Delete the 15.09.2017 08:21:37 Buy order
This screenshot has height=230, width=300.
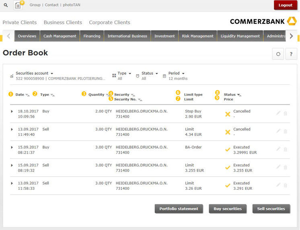(x=285, y=150)
